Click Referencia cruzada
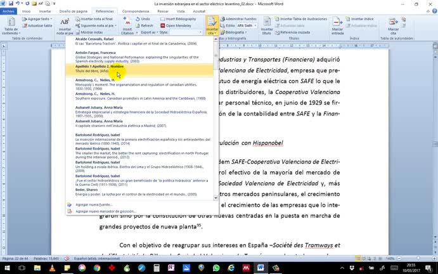438x274 pixels. click(x=292, y=32)
